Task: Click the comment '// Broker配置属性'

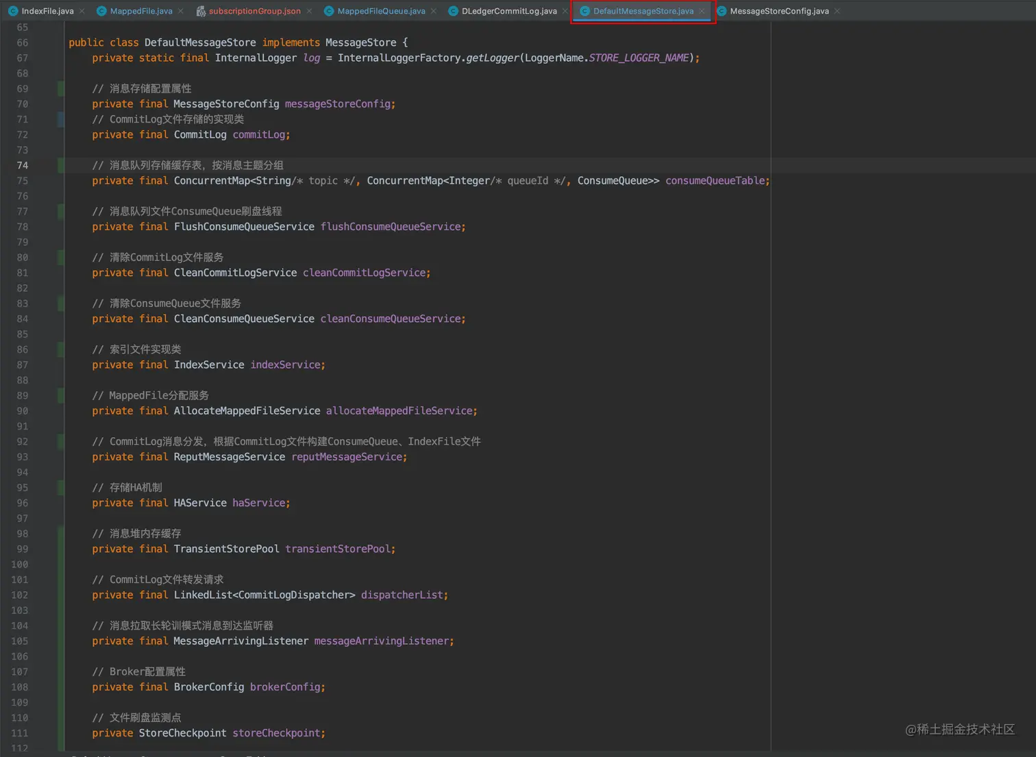Action: pos(138,672)
